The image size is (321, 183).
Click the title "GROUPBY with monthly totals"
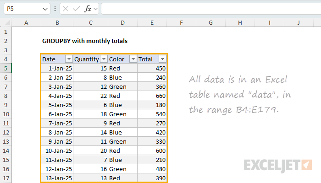(85, 41)
